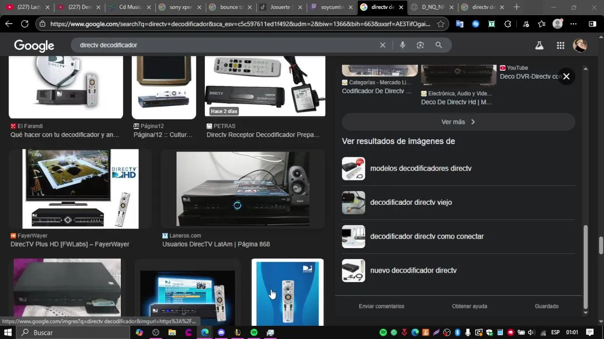Image resolution: width=604 pixels, height=339 pixels.
Task: Open the browser settings and more menu
Action: [x=574, y=24]
